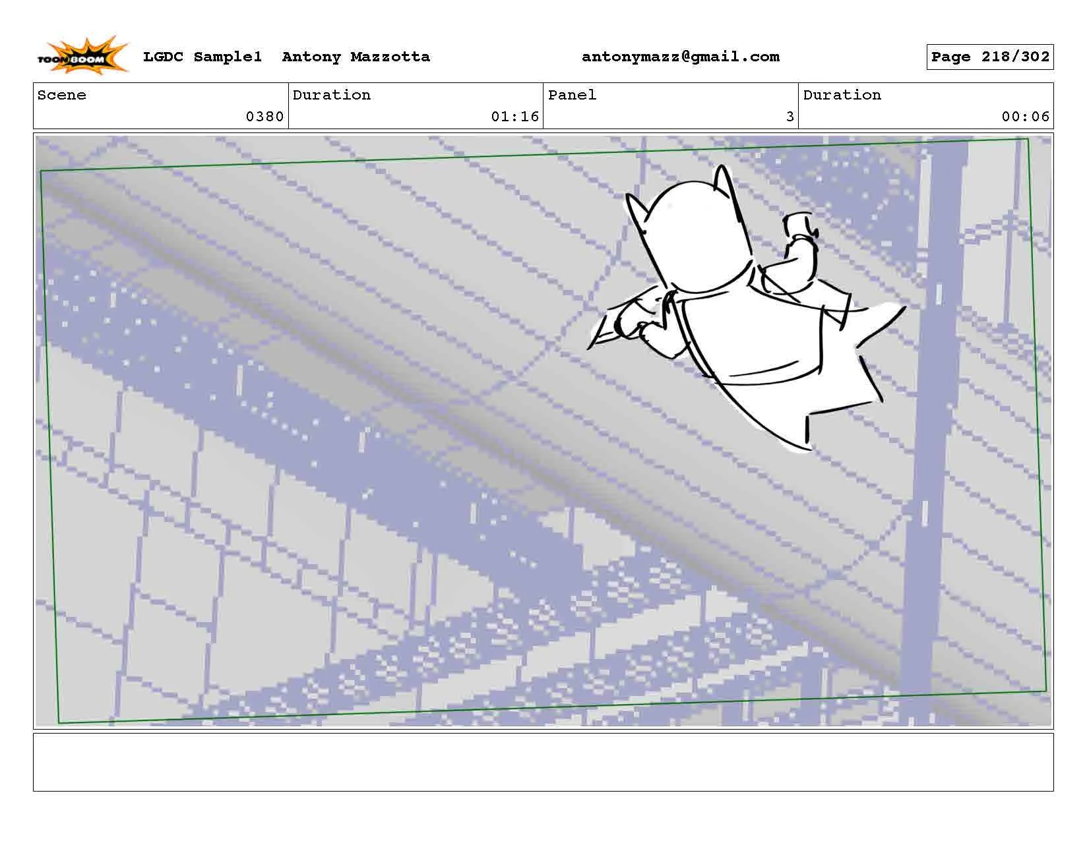Image resolution: width=1087 pixels, height=841 pixels.
Task: Select the panel duration value '00:06'
Action: tap(1025, 117)
